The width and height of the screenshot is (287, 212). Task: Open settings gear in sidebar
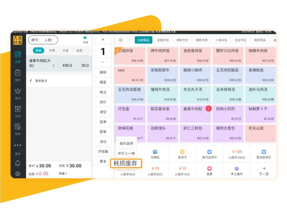click(18, 174)
